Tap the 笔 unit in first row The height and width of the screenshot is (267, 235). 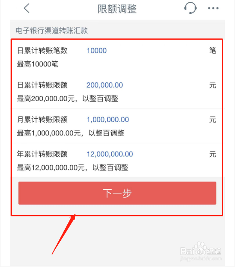(x=213, y=51)
